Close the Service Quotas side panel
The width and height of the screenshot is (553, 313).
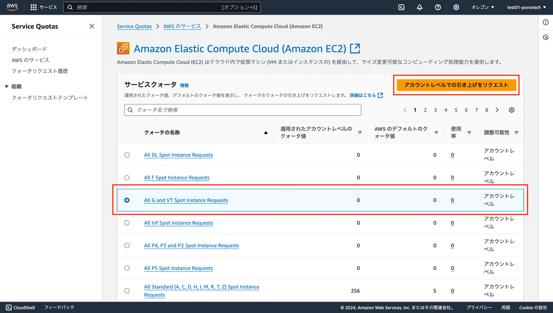point(92,26)
